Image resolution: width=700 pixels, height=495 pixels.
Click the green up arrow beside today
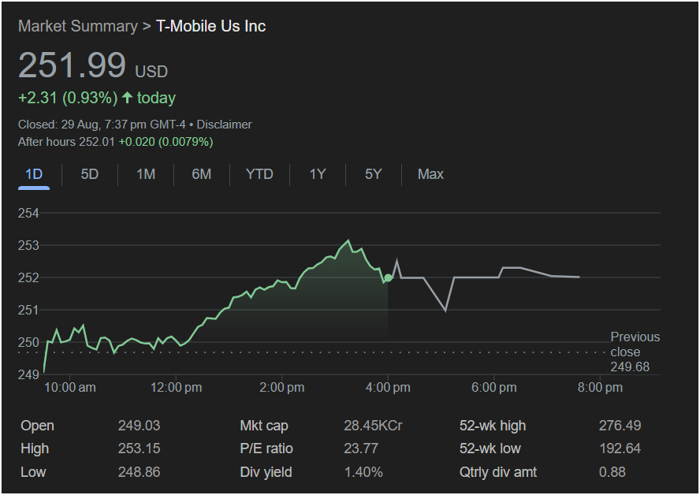pos(127,98)
